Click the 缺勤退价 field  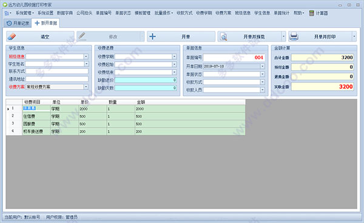point(146,80)
